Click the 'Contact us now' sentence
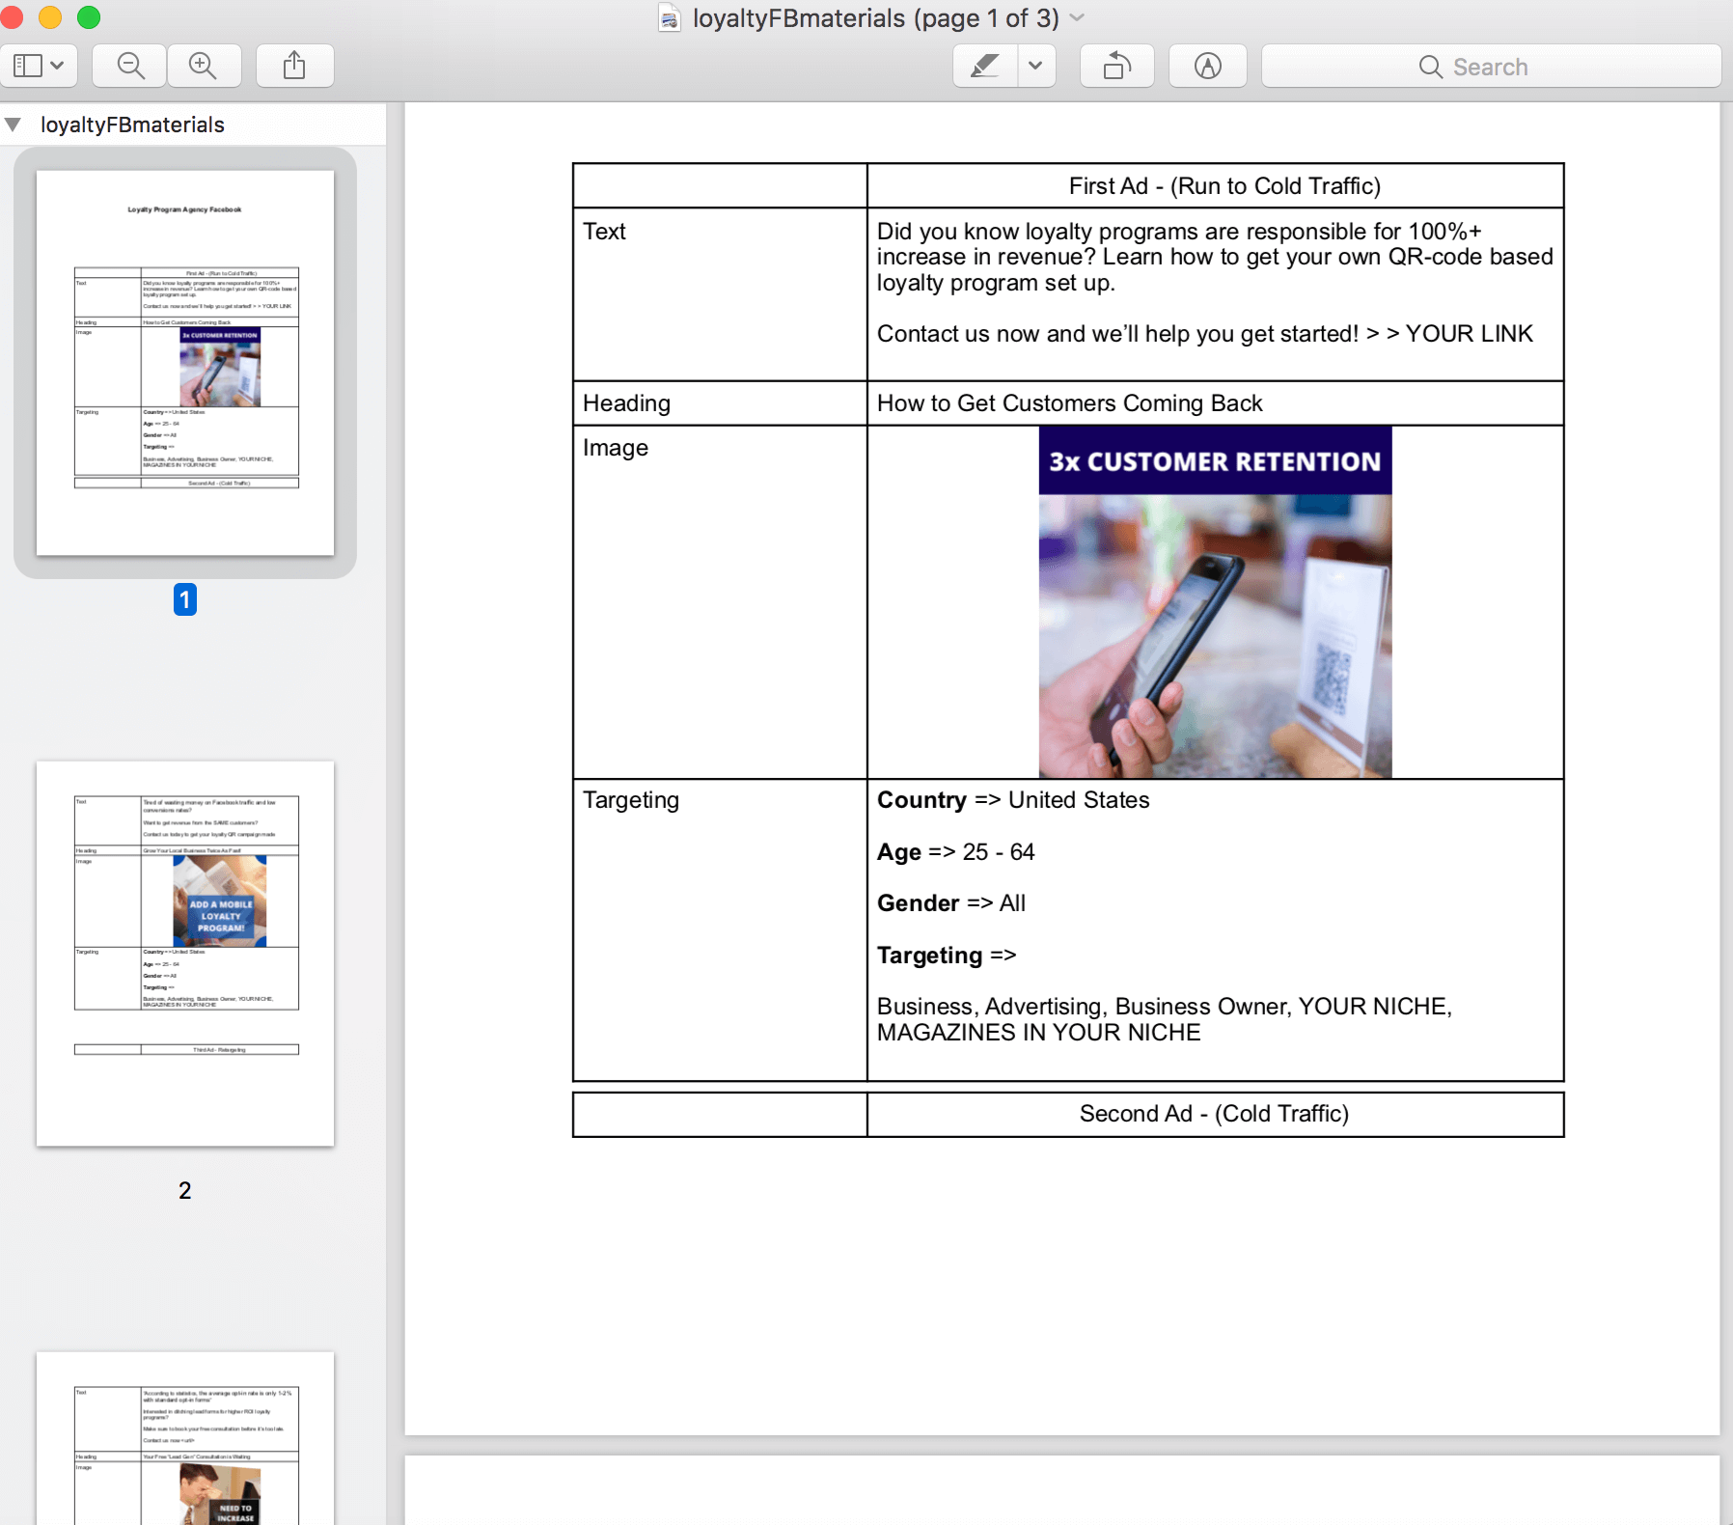 click(1204, 334)
